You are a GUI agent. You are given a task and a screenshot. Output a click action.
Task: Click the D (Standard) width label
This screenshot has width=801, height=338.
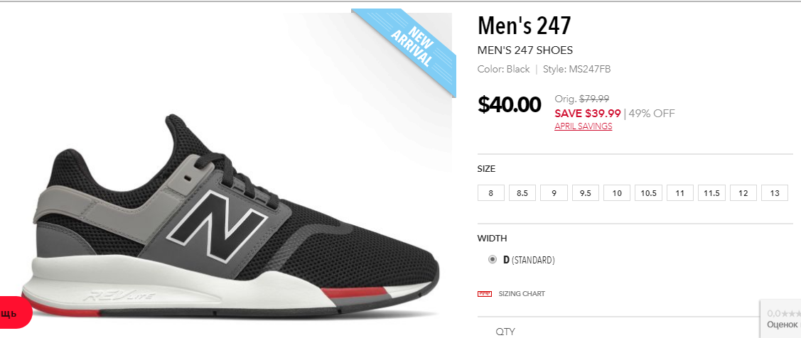click(x=529, y=260)
